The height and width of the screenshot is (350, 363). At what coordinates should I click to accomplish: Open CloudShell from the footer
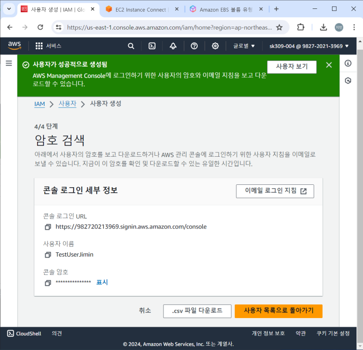click(24, 333)
